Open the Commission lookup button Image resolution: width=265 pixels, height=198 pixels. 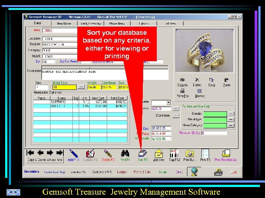tap(176, 115)
